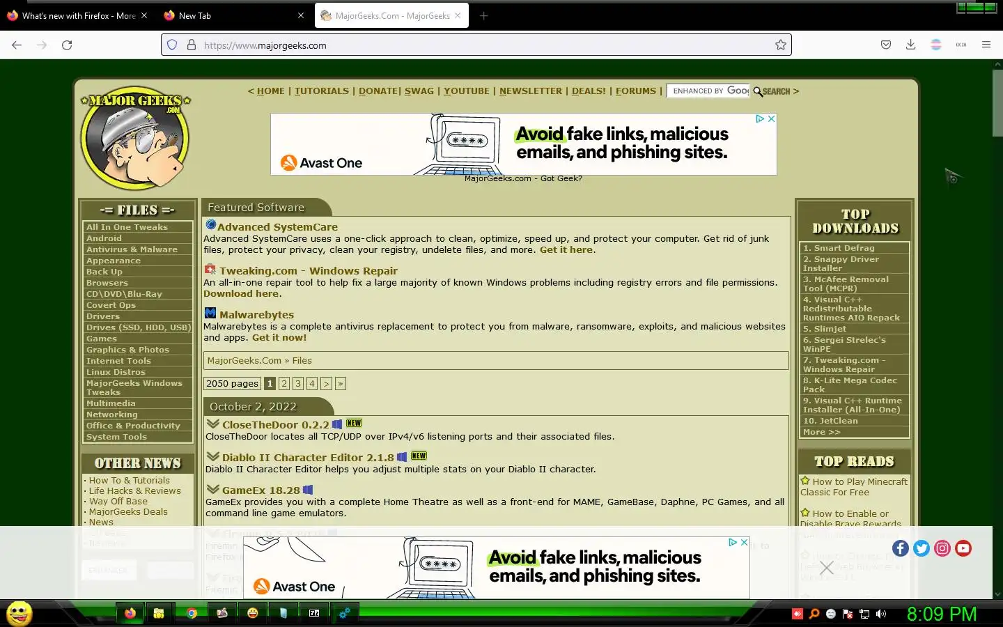1003x627 pixels.
Task: Open the Save to Pocket button
Action: (x=886, y=45)
